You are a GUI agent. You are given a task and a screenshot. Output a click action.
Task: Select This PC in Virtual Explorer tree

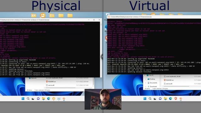[x=151, y=75]
